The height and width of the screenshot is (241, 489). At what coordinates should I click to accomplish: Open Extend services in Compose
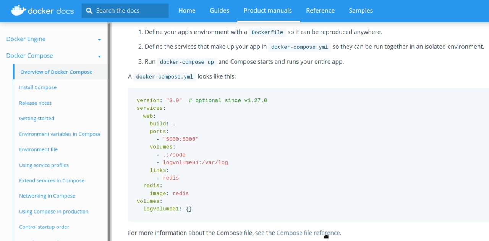coord(52,180)
